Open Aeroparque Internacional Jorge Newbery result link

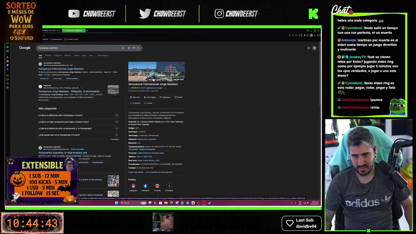[61, 69]
